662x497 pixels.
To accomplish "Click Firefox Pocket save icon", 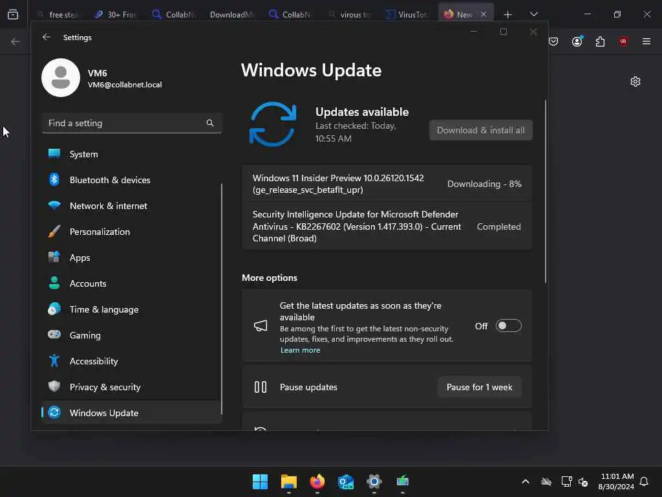I will pos(554,41).
